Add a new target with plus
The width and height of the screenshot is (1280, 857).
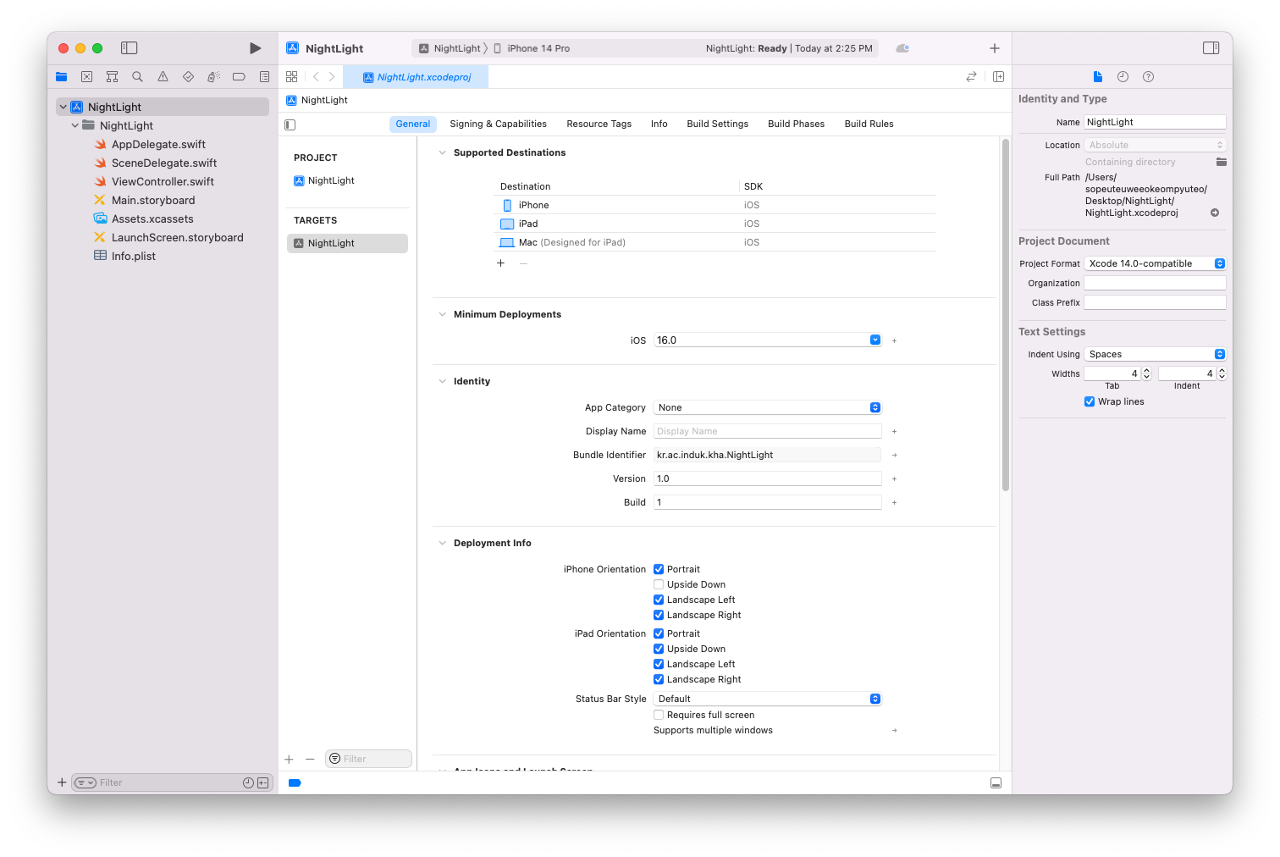coord(289,760)
